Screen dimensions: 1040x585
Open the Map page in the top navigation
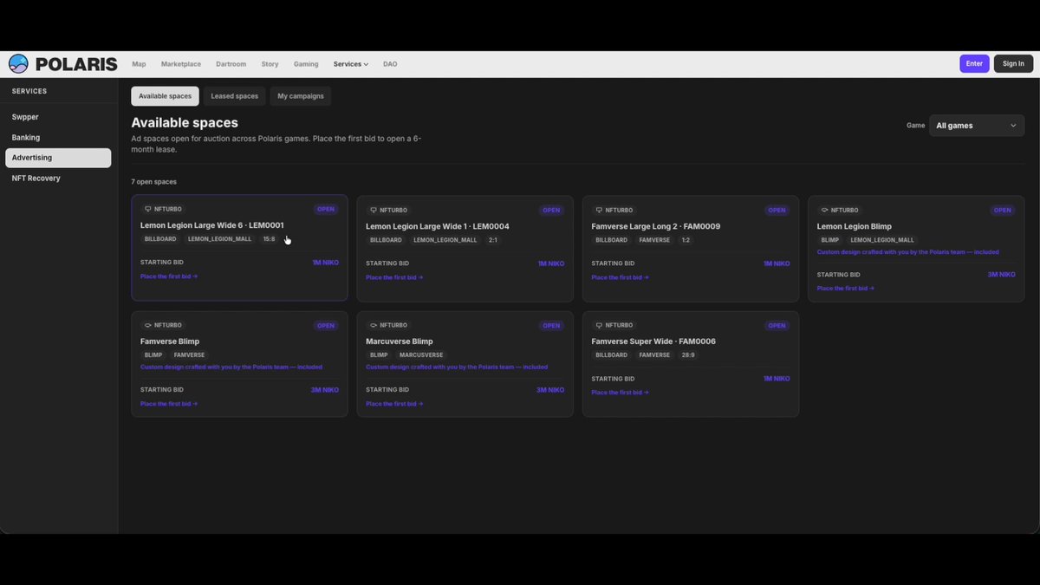pos(139,64)
